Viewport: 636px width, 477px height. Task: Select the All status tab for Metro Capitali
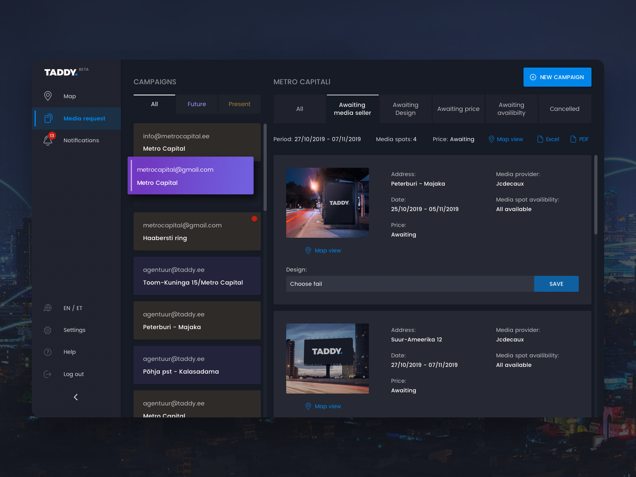tap(300, 109)
